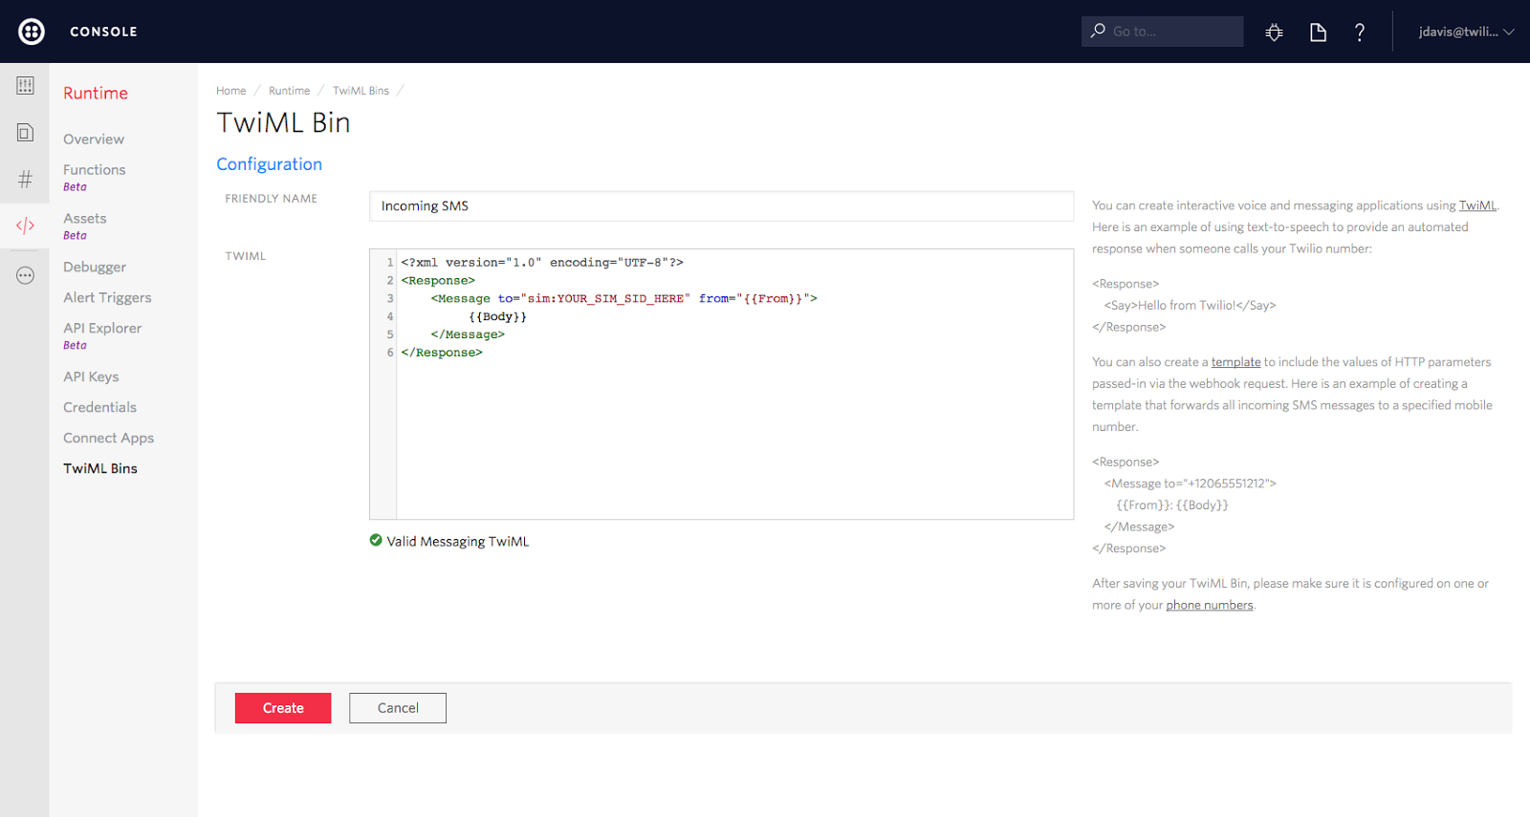Open the docs page icon in header
Screen dimensions: 1530x817
click(x=1318, y=32)
